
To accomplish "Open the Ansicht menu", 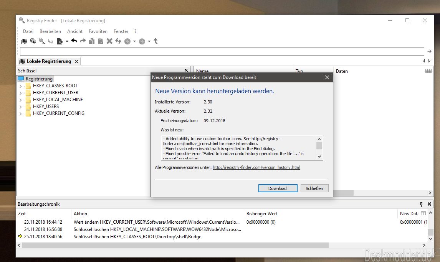I will (75, 31).
